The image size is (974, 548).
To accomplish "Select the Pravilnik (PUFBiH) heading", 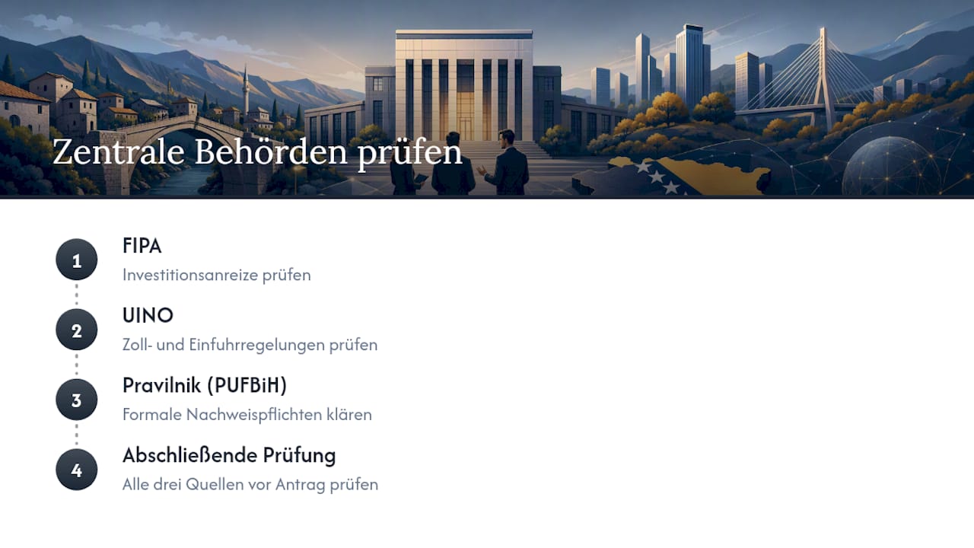I will [x=205, y=386].
